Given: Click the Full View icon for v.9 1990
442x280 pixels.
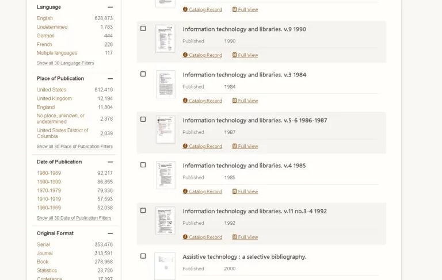Looking at the screenshot, I should (x=235, y=55).
